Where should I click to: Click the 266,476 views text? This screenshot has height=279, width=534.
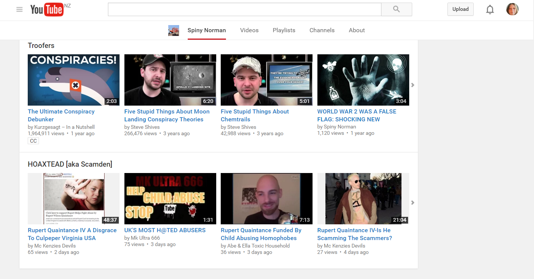tap(141, 133)
